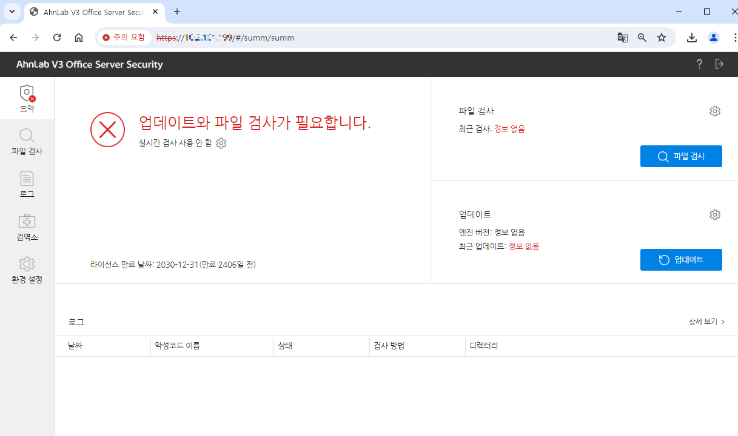Click the 디렉터리 column header
The height and width of the screenshot is (436, 738).
(484, 346)
